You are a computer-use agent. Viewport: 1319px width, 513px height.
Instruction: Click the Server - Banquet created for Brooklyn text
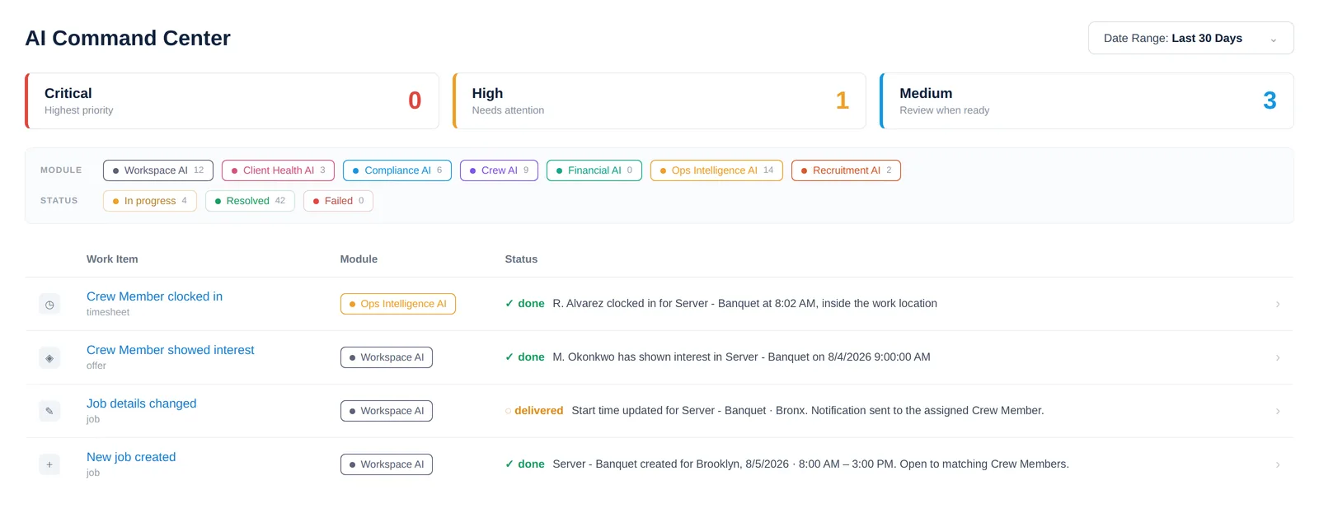[810, 464]
